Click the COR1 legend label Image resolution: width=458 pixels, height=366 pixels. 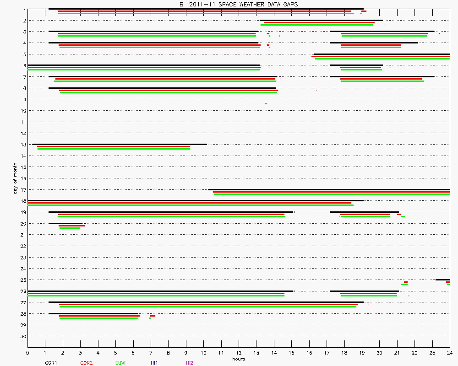[51, 363]
